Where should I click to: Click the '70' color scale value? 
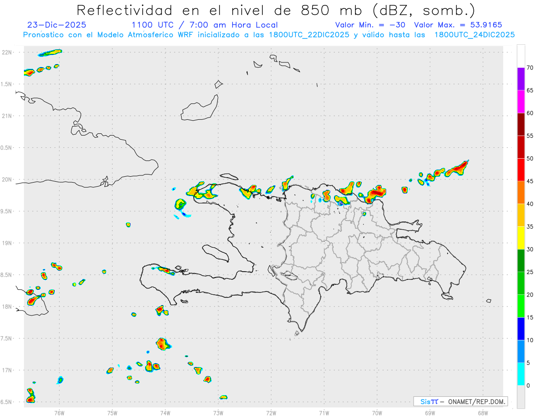530,68
